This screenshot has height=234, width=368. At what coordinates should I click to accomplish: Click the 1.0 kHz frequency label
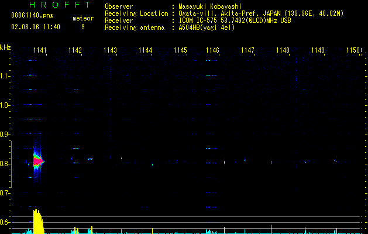coord(5,105)
